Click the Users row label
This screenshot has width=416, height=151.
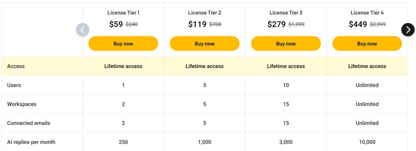point(14,85)
